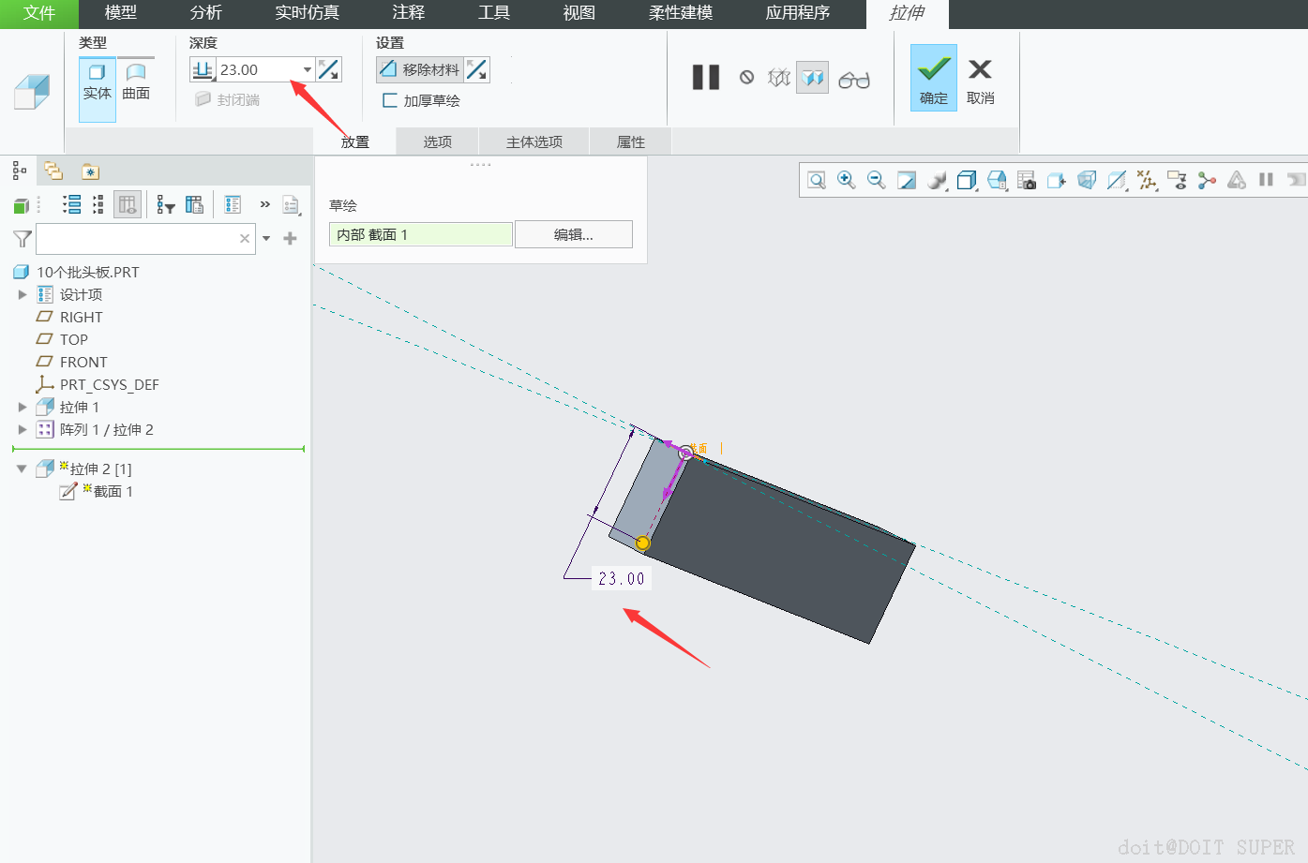Switch to the 注释 ribbon tab
1308x863 pixels.
409,13
